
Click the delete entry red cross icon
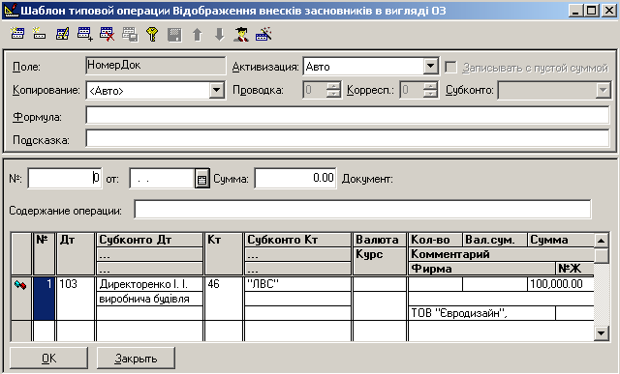click(x=108, y=34)
